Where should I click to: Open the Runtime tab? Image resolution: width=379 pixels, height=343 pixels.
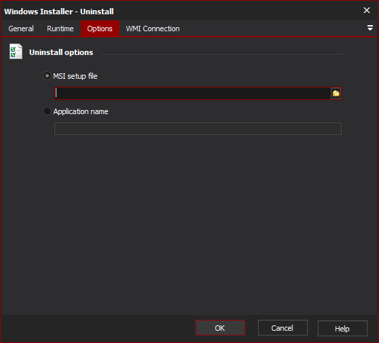(60, 29)
